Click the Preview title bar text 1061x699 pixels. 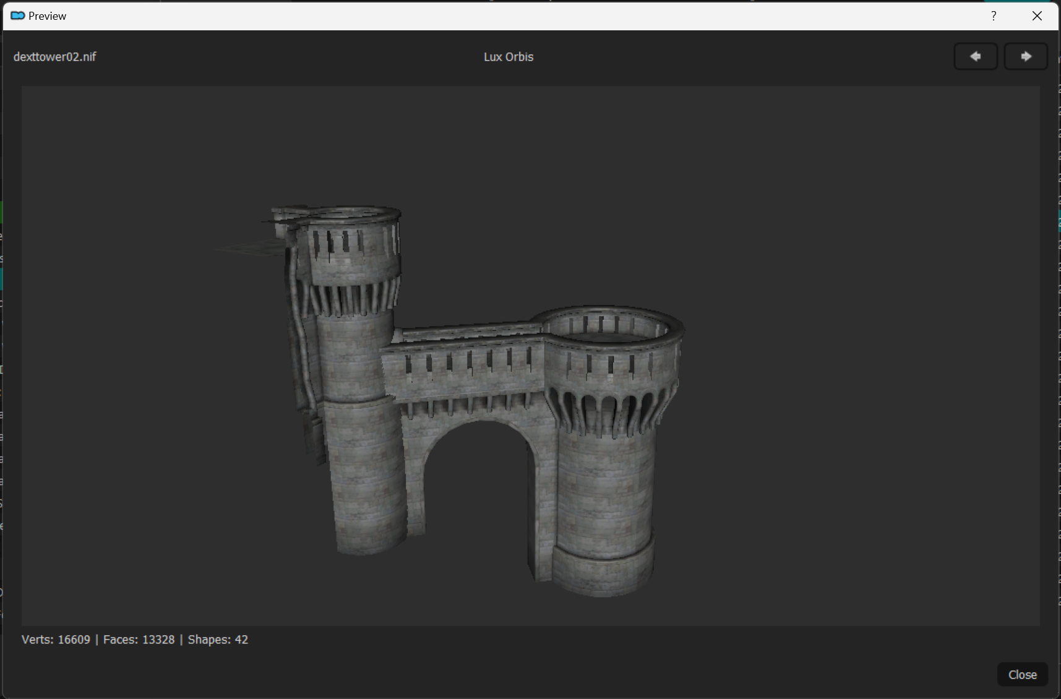click(x=47, y=16)
